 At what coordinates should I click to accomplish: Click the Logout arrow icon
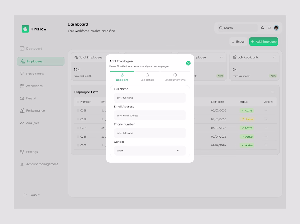[x=25, y=195]
